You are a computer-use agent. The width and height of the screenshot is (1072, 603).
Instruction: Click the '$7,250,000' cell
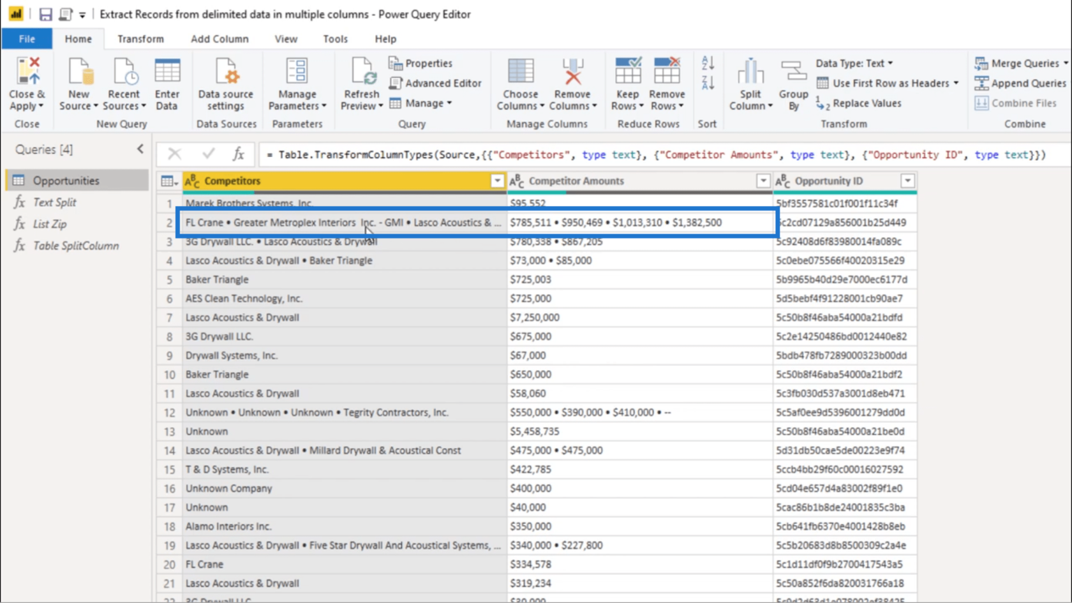point(640,317)
